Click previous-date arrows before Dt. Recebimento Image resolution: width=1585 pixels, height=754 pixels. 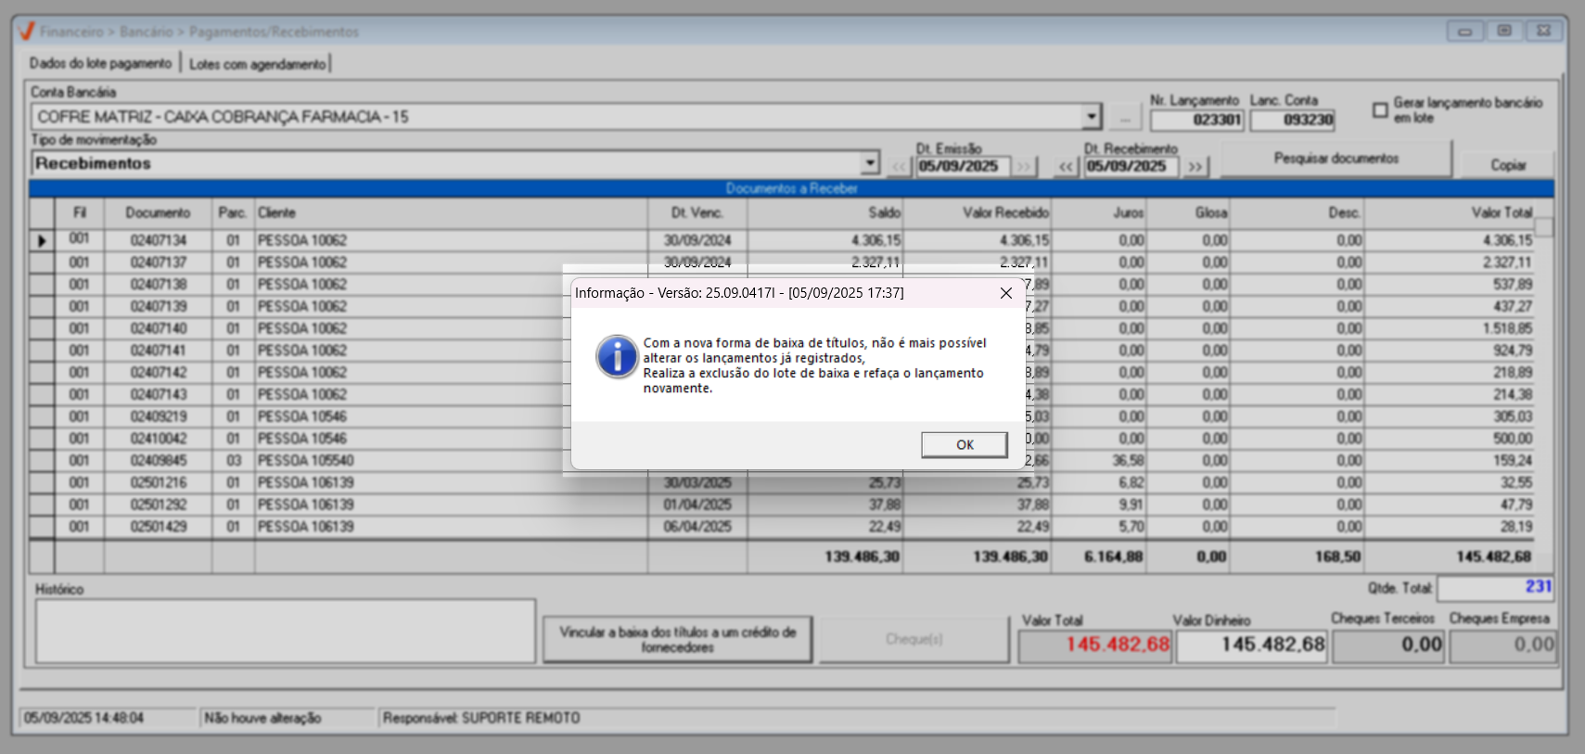[x=1067, y=167]
